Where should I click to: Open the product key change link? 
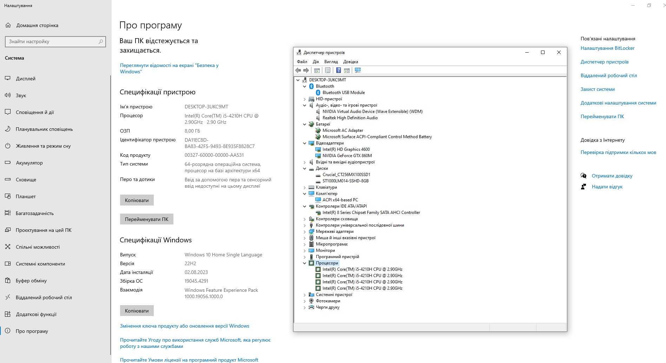point(185,326)
